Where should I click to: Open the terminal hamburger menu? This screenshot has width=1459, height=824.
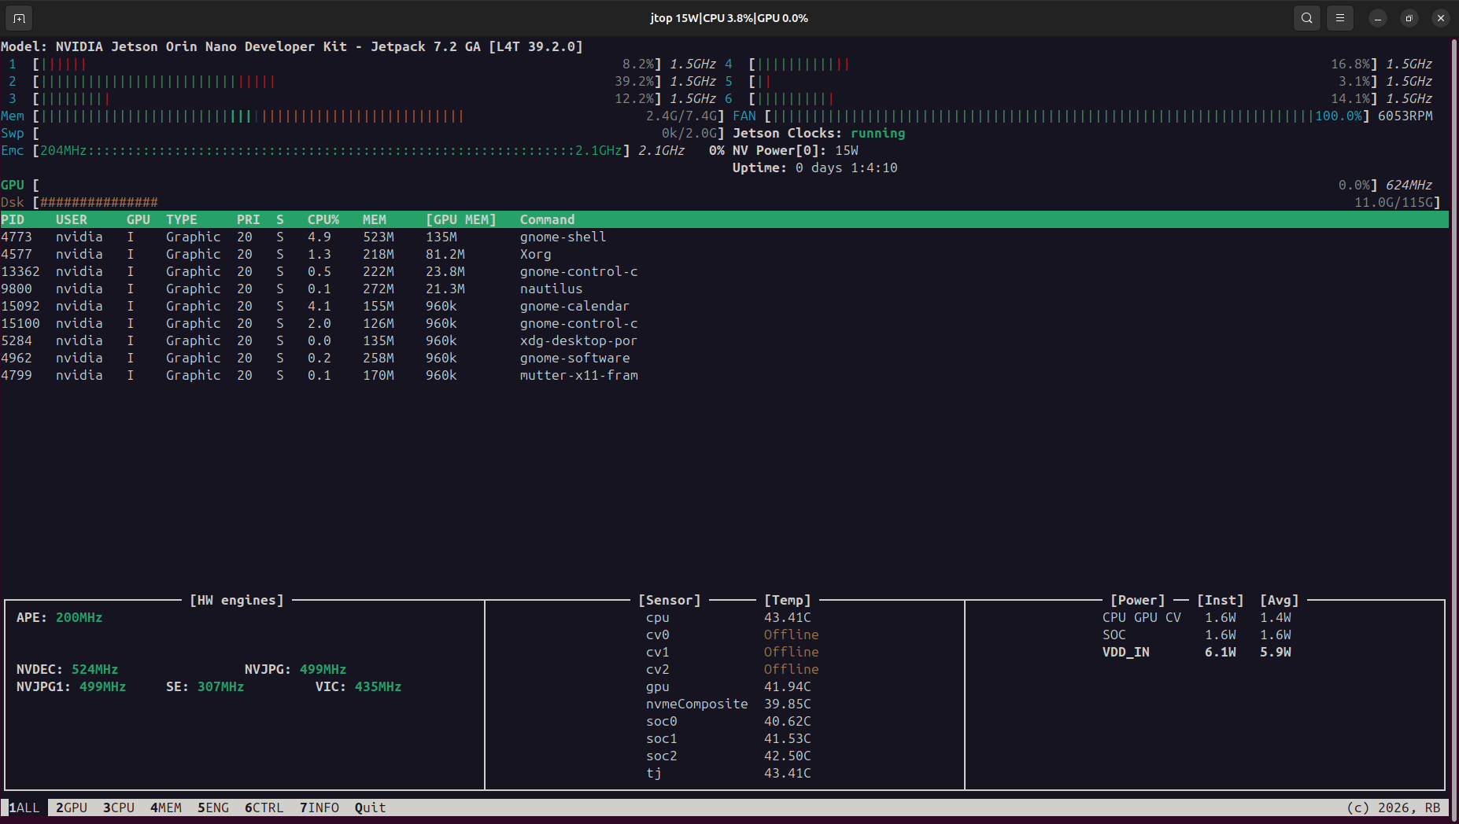1340,18
